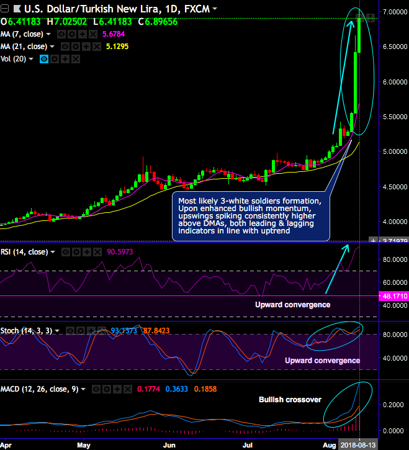Click the magenta 48.1710 RSI level label

pos(393,296)
